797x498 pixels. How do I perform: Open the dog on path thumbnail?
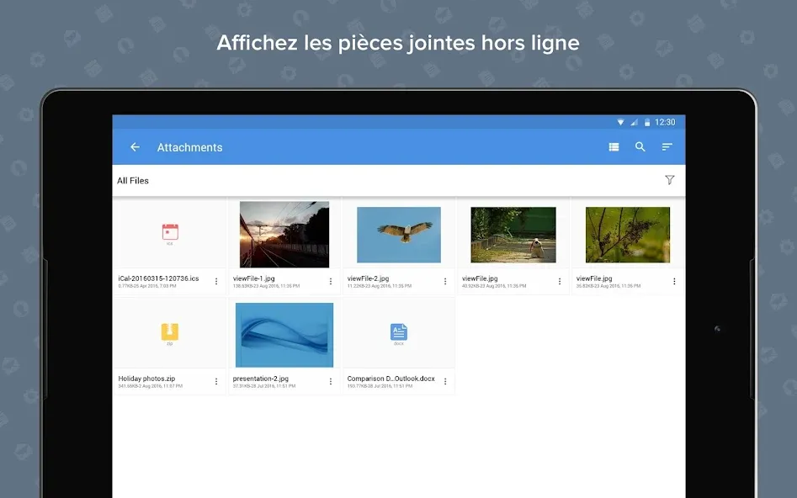pyautogui.click(x=513, y=235)
